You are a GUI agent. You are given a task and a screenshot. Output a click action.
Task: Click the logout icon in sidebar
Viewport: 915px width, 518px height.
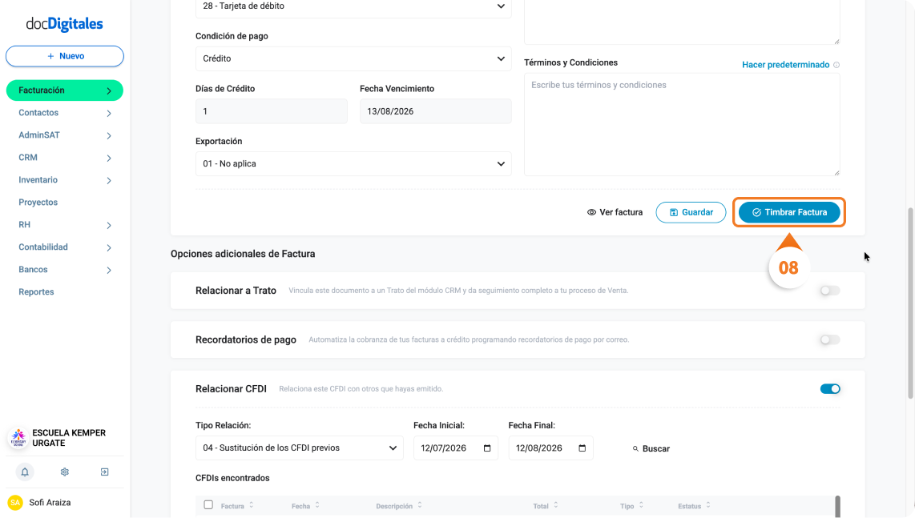104,472
